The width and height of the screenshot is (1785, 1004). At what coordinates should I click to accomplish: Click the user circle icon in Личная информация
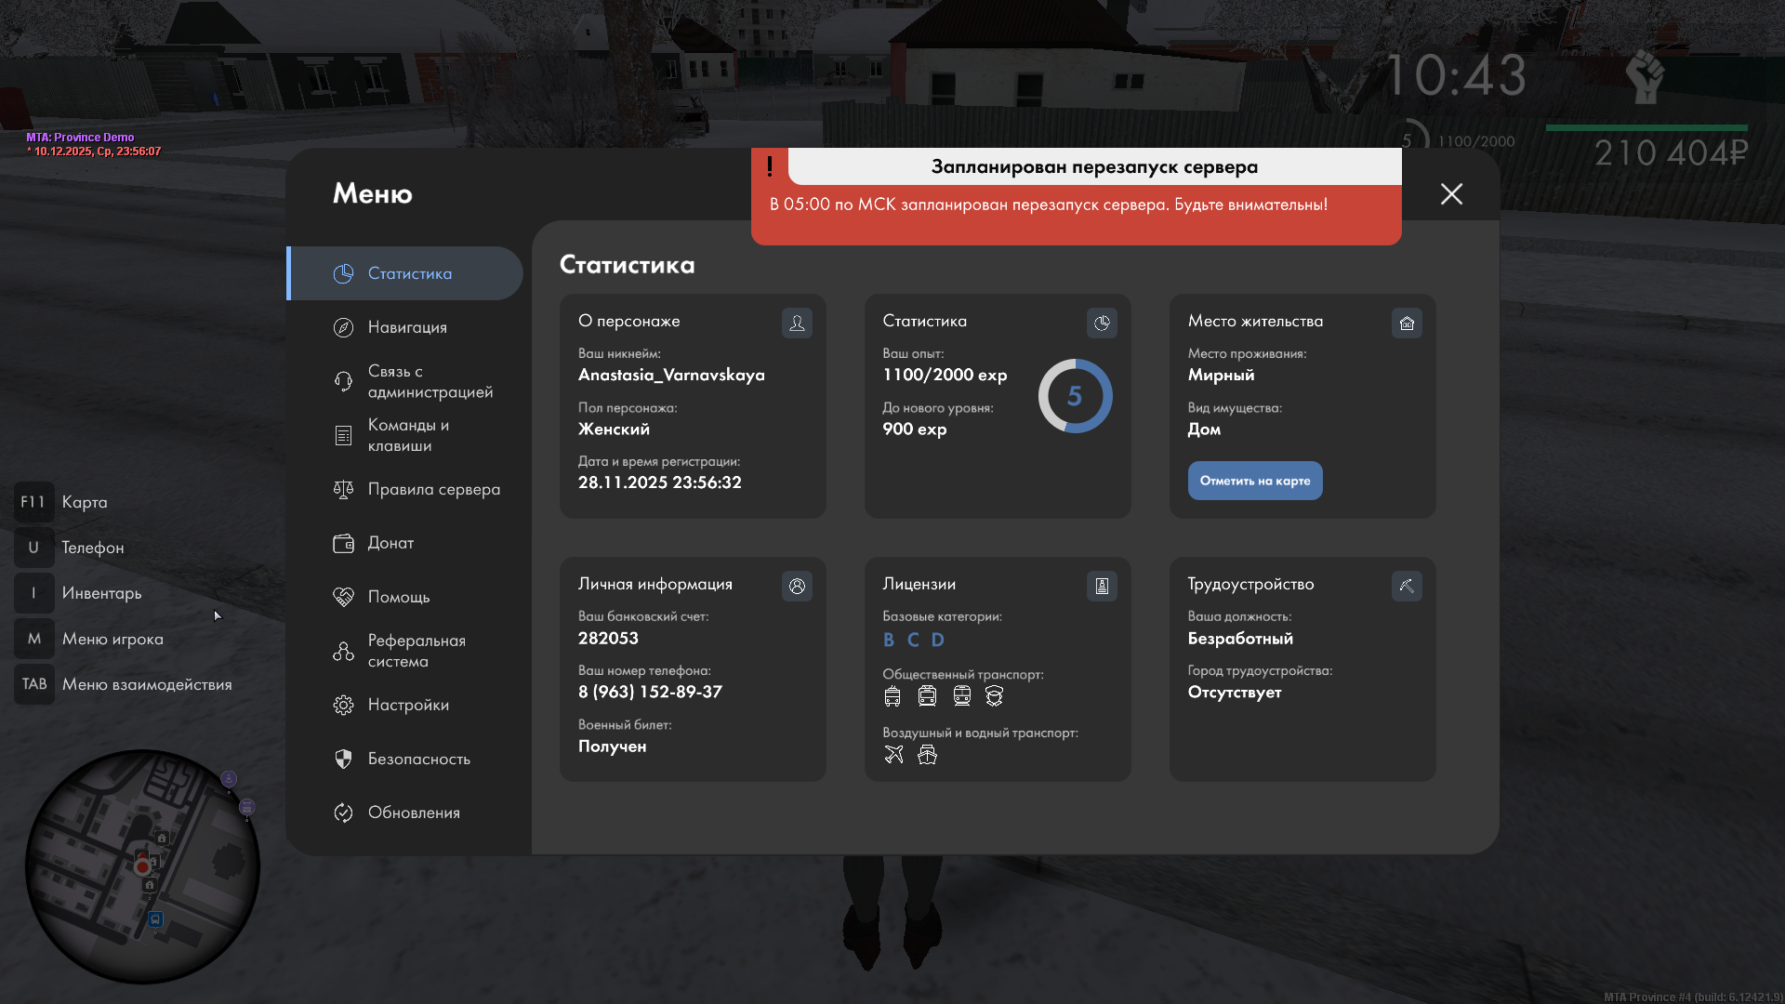[x=797, y=586]
